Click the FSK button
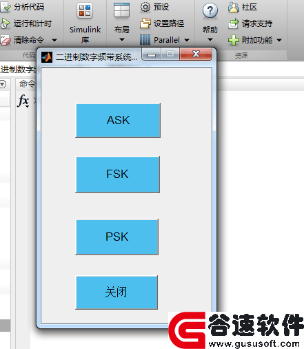This screenshot has height=349, width=304. pos(117,174)
